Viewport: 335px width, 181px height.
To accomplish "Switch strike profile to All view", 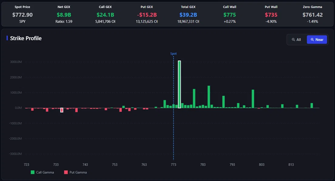I will pos(296,40).
